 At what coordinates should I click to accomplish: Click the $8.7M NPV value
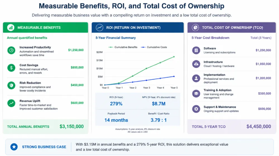point(158,104)
